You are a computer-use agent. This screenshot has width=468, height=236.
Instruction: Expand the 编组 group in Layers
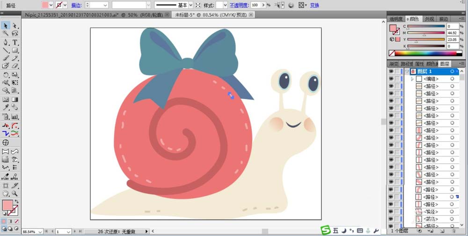pos(412,79)
